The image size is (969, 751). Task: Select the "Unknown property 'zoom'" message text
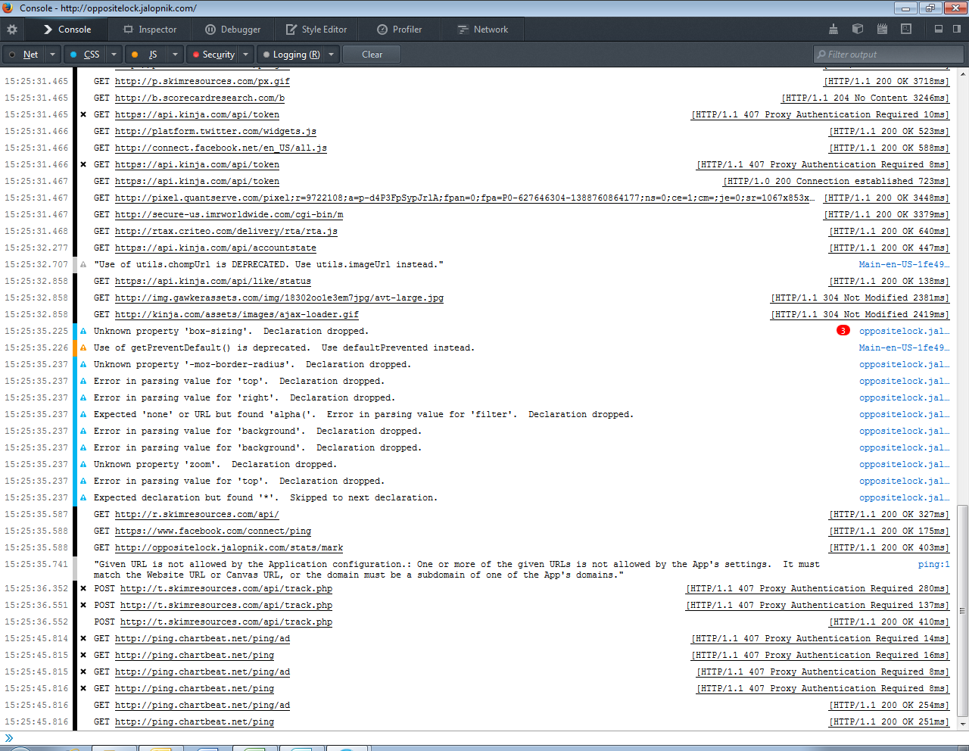point(215,464)
